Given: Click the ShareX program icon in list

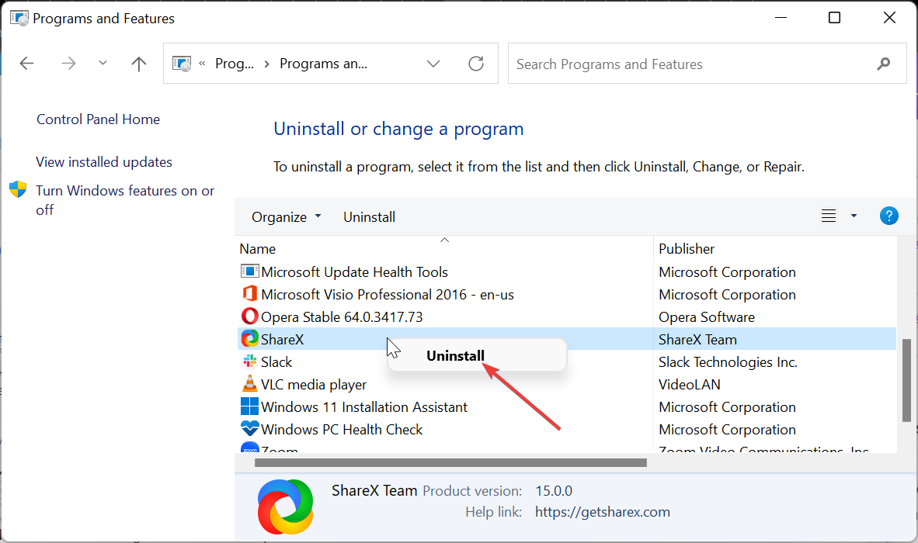Looking at the screenshot, I should tap(249, 339).
